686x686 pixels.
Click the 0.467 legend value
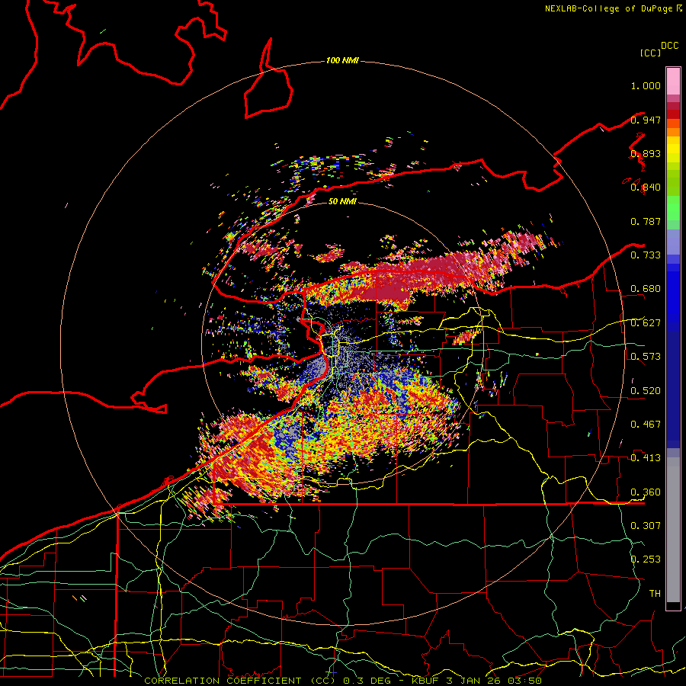(x=646, y=425)
